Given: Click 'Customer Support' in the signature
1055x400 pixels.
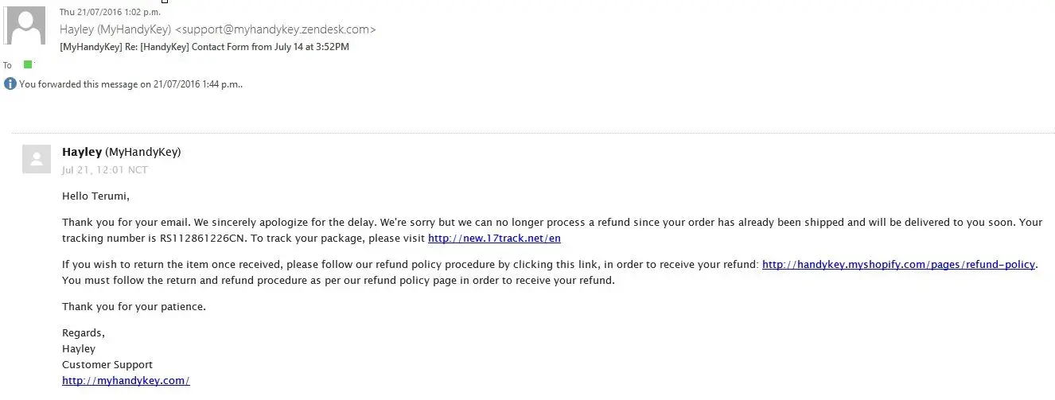Looking at the screenshot, I should click(107, 364).
